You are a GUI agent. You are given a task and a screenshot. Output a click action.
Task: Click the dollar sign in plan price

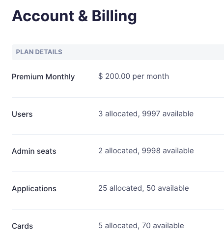pyautogui.click(x=101, y=76)
